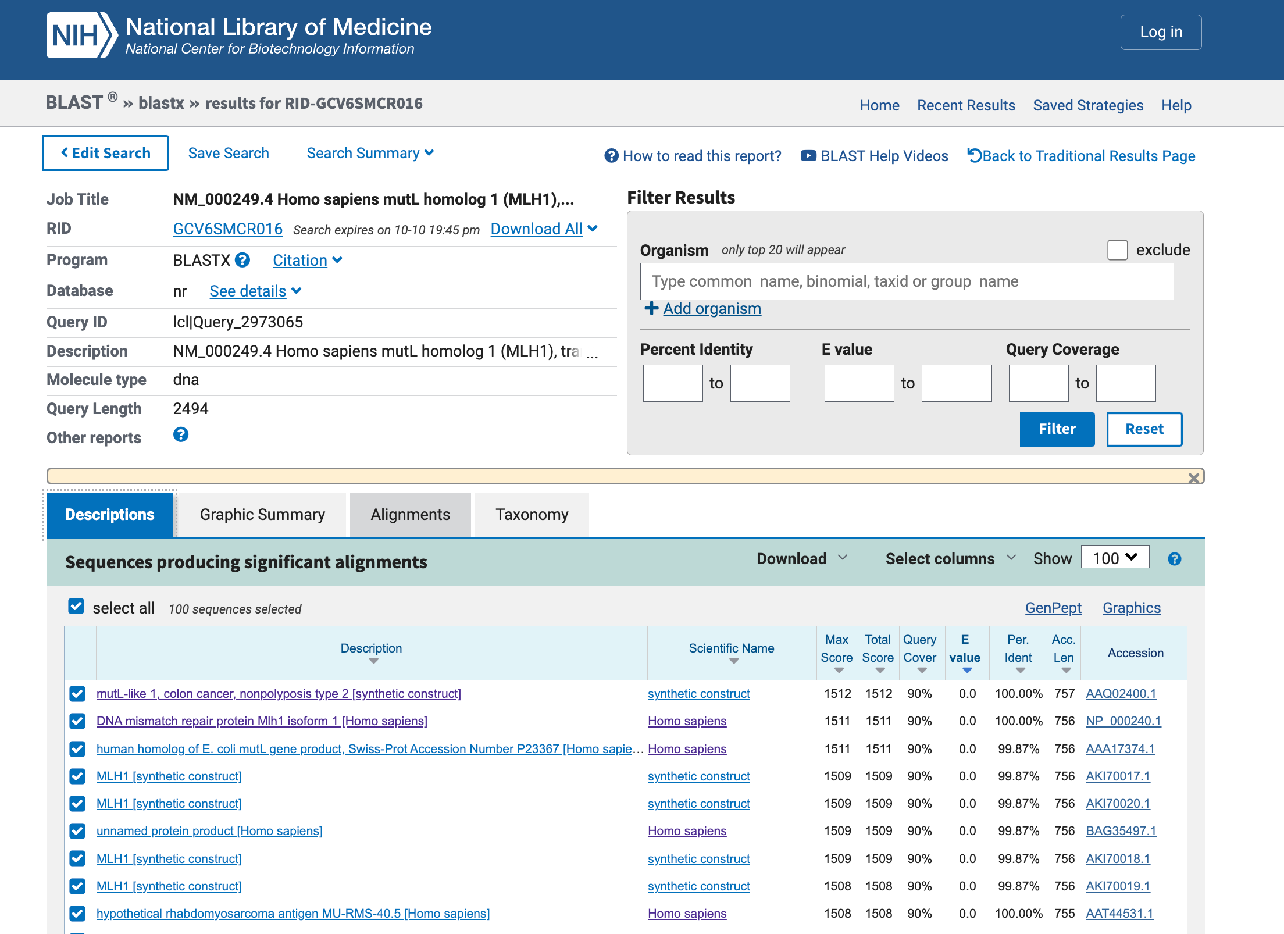Uncheck the hypothetical rhabdomyosarcoma antigen row
1284x934 pixels.
coord(77,914)
